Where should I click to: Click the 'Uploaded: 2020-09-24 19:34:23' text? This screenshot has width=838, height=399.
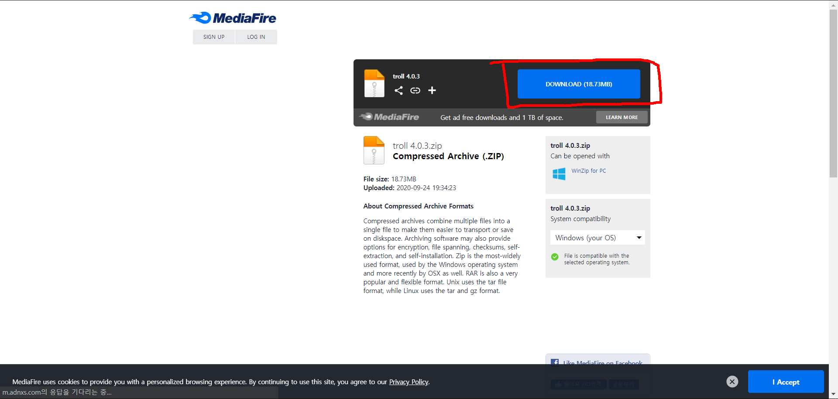409,188
